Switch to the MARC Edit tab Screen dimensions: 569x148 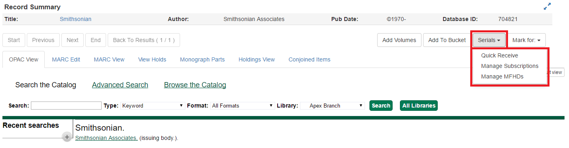pos(66,59)
